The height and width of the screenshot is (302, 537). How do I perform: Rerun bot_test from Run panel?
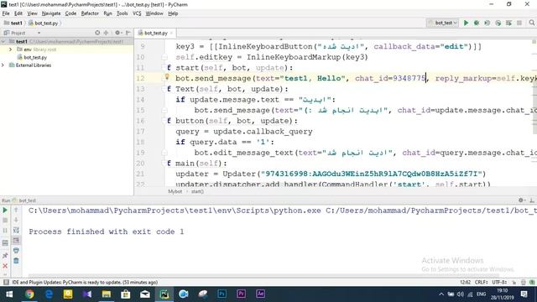pos(5,210)
